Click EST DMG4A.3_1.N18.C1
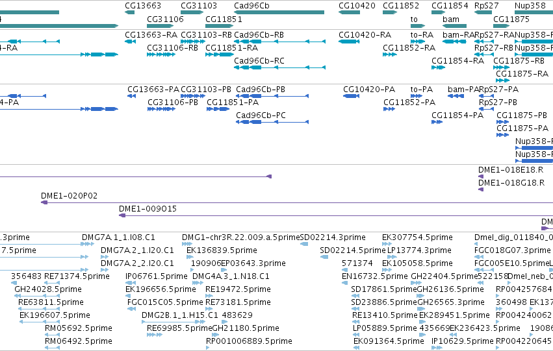553x351 pixels. click(x=231, y=276)
